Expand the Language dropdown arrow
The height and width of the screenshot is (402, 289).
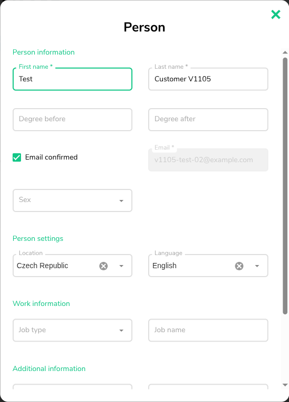pos(257,266)
